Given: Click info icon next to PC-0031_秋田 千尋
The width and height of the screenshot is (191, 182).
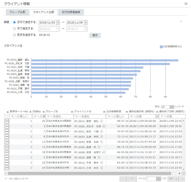Looking at the screenshot, I should (101, 131).
